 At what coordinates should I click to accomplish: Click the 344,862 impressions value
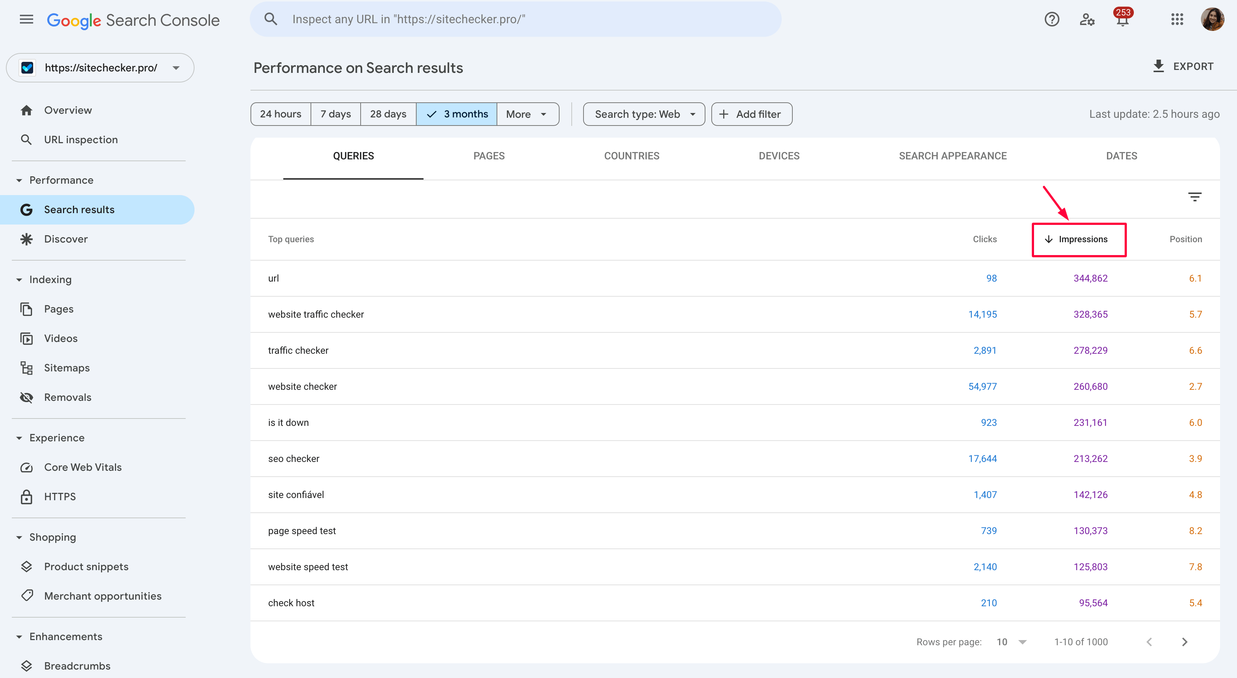(x=1090, y=278)
